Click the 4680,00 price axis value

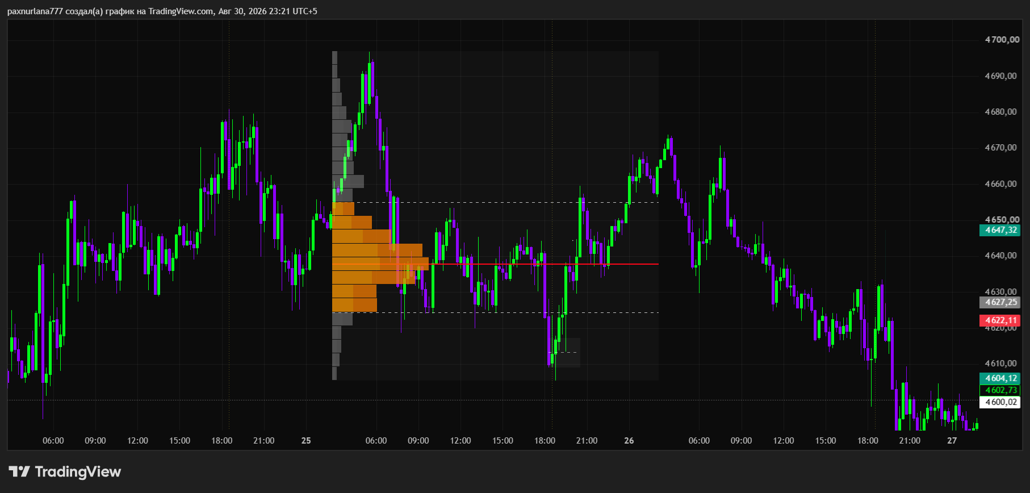[1002, 112]
